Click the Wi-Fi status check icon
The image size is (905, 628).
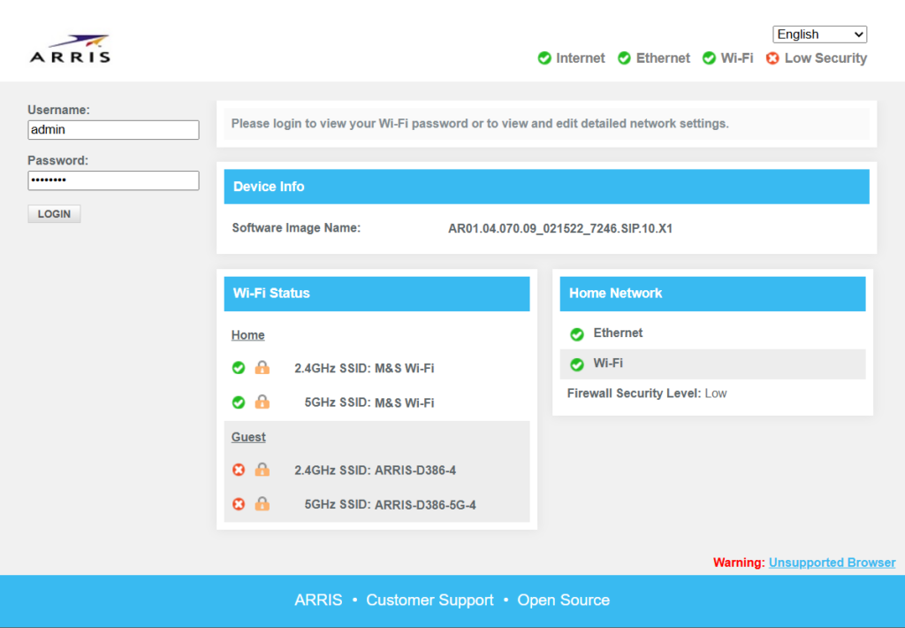pos(707,58)
